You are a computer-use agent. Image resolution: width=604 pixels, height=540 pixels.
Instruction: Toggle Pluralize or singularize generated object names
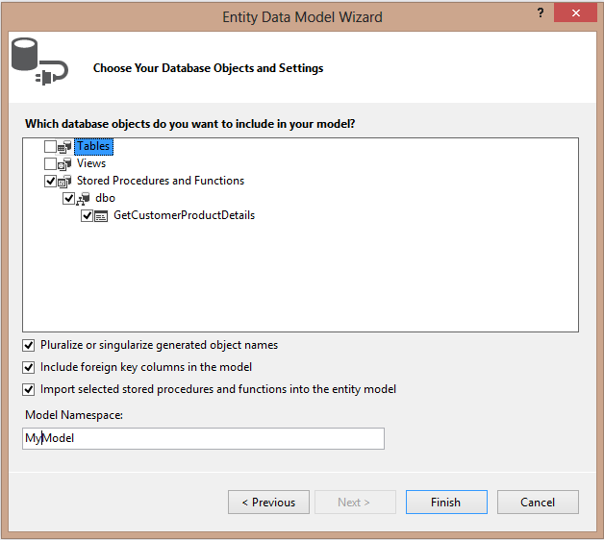coord(29,346)
